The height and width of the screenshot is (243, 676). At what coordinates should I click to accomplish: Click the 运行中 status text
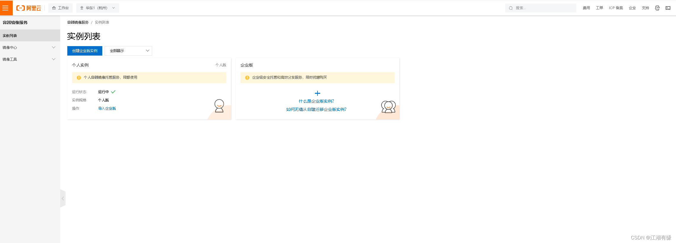[103, 92]
